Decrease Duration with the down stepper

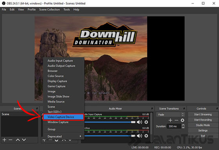(183, 127)
